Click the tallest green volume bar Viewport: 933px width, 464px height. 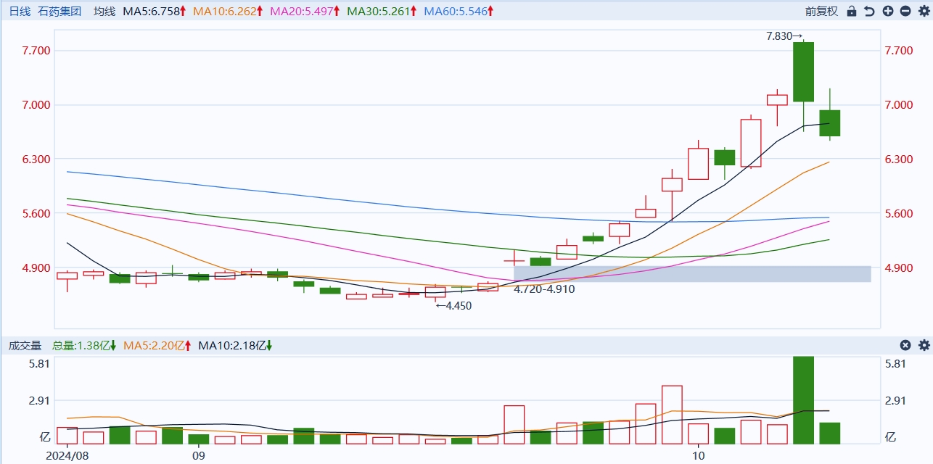(x=803, y=400)
